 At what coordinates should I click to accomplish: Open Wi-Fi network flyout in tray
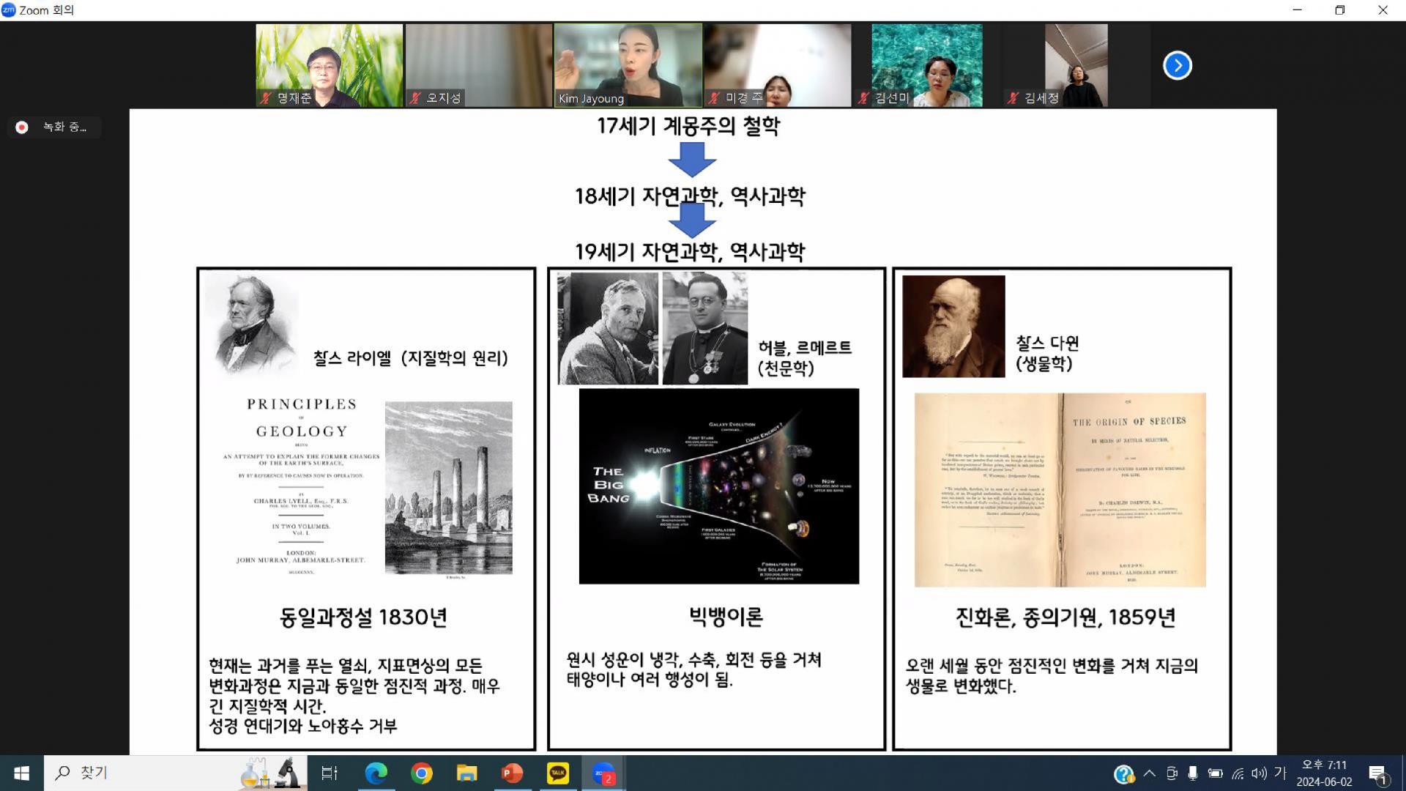click(x=1238, y=773)
